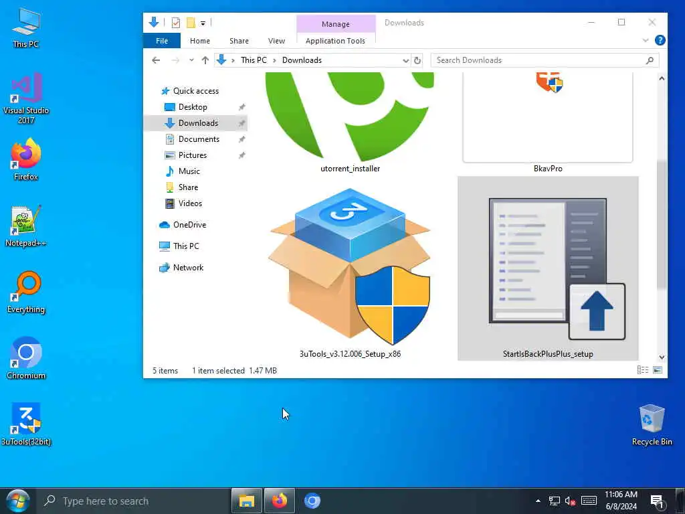Select Documents in navigation pane
This screenshot has width=685, height=514.
[x=199, y=139]
